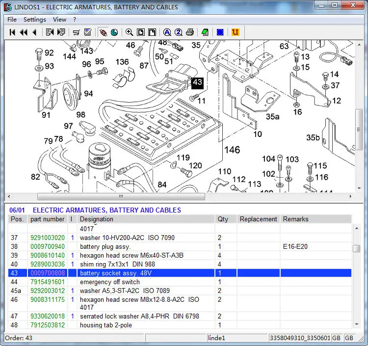368x346 pixels.
Task: Click part number 0009700940
Action: (48, 246)
